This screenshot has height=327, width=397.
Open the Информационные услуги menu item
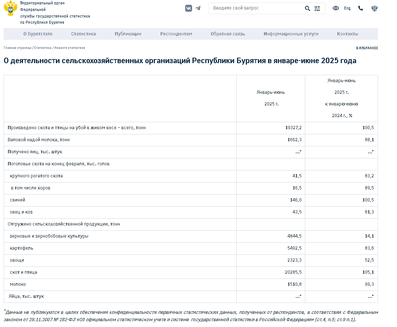291,34
